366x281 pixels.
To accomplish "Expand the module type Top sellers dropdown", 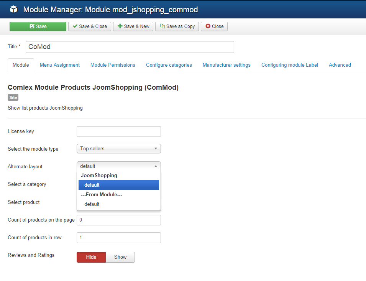I will pos(119,149).
